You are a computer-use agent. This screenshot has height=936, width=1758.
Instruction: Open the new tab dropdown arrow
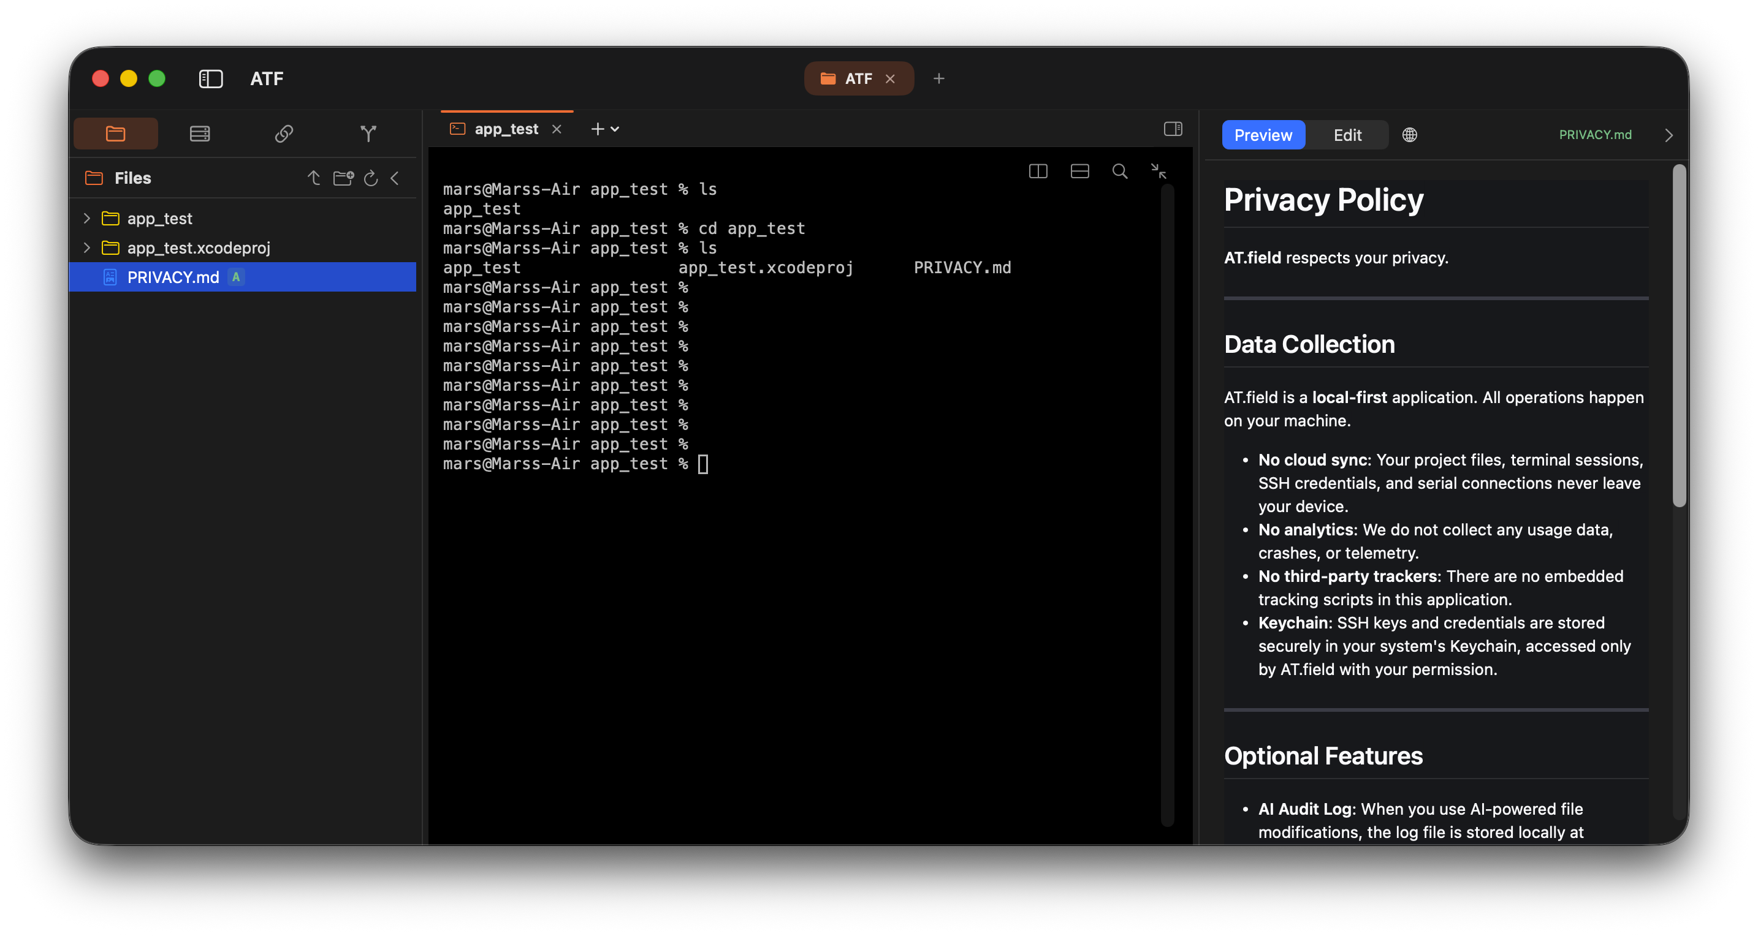tap(615, 129)
